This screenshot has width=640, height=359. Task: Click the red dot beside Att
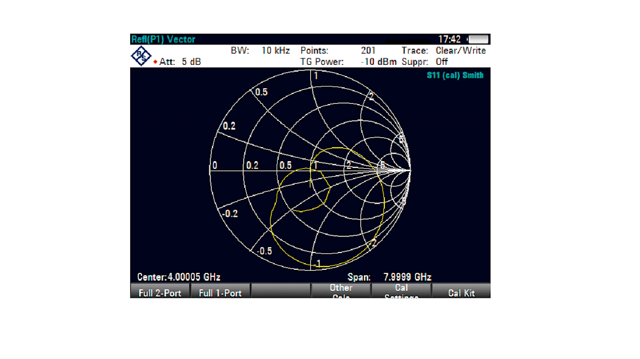(155, 62)
